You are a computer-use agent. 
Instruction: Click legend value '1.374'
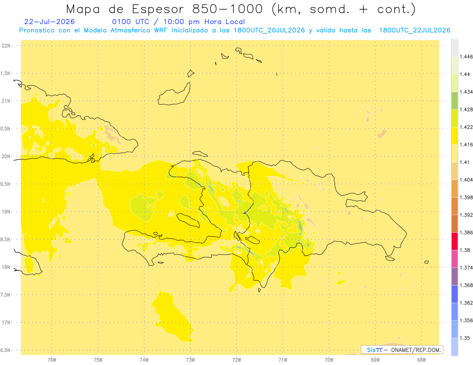pos(466,268)
